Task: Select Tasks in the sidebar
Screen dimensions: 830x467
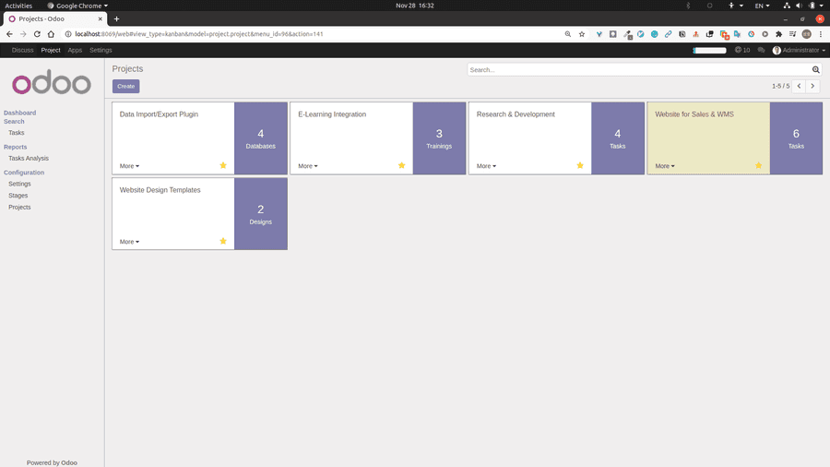Action: 17,133
